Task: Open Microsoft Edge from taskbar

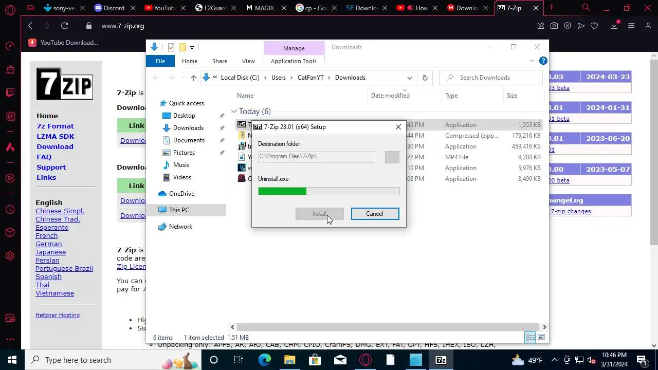Action: tap(264, 360)
